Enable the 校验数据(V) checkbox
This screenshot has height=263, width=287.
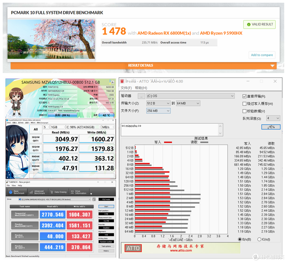[x=244, y=111]
